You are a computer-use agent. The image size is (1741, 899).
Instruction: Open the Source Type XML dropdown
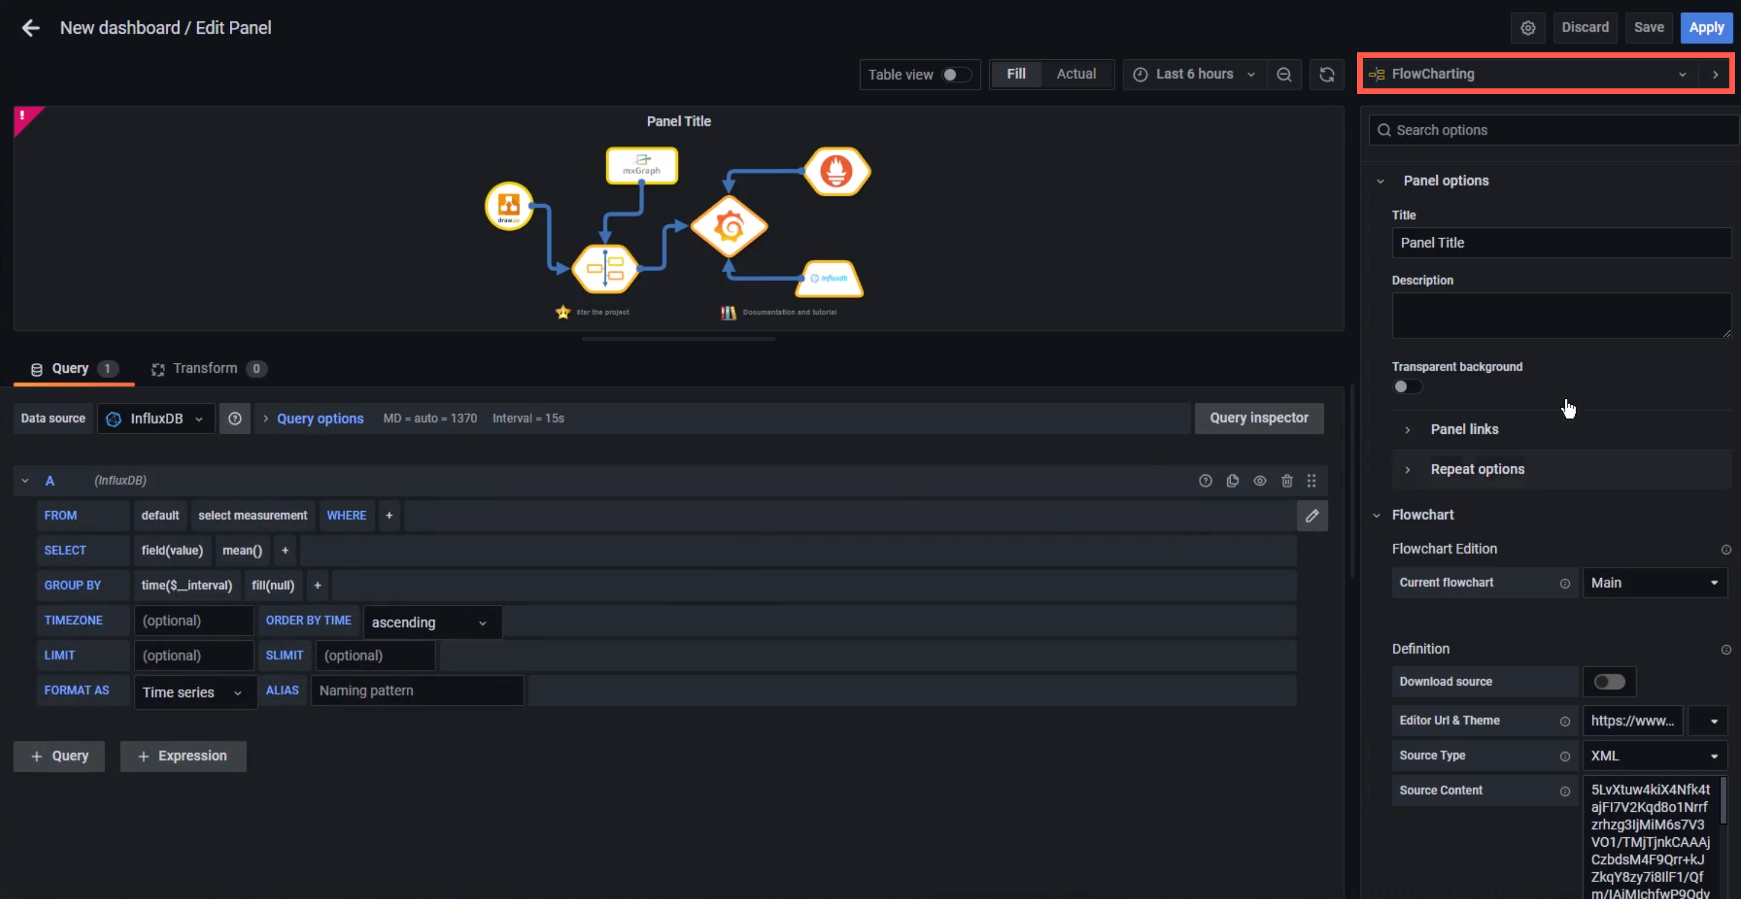tap(1654, 756)
